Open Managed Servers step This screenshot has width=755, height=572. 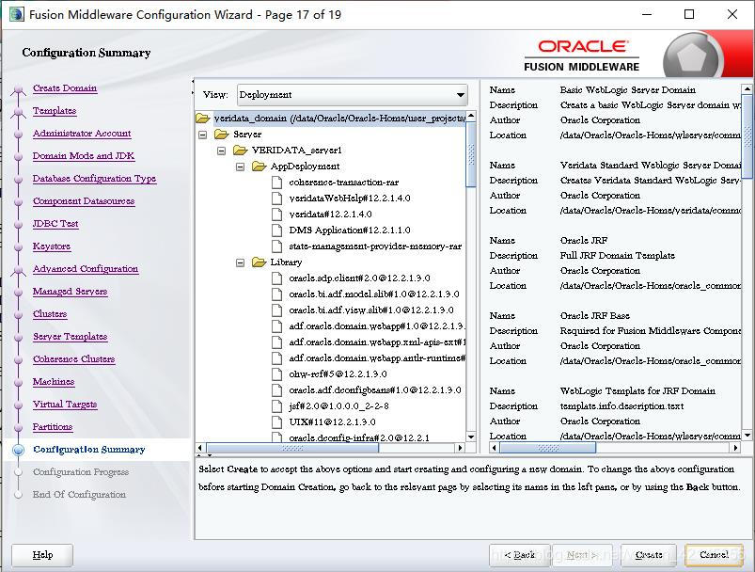point(70,292)
